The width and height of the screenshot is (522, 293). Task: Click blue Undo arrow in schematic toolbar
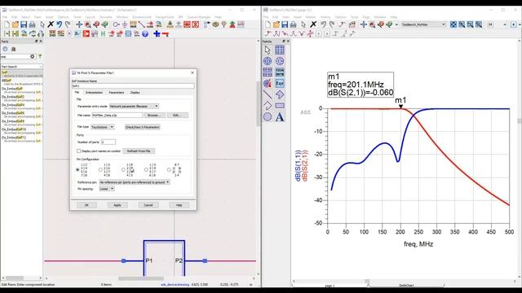coord(59,24)
